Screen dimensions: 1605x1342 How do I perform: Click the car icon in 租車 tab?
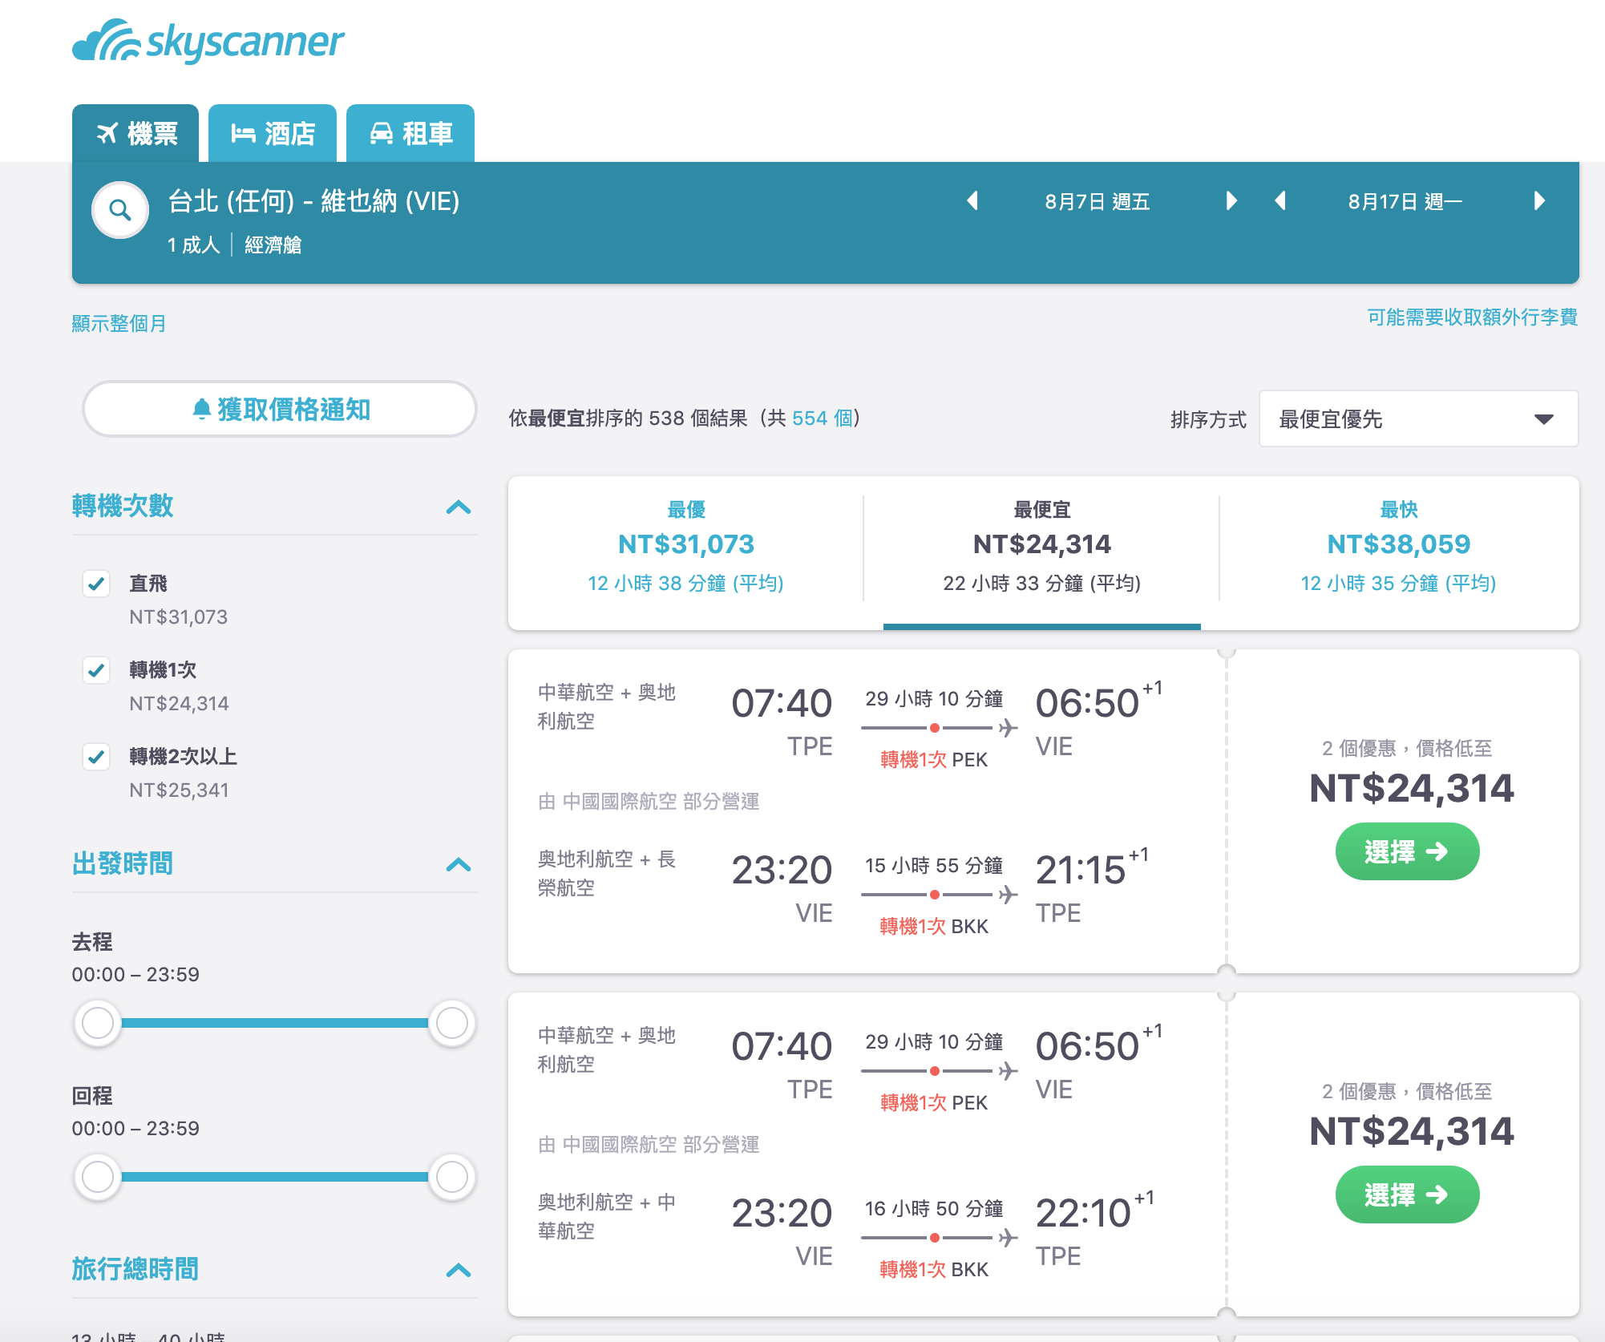381,133
